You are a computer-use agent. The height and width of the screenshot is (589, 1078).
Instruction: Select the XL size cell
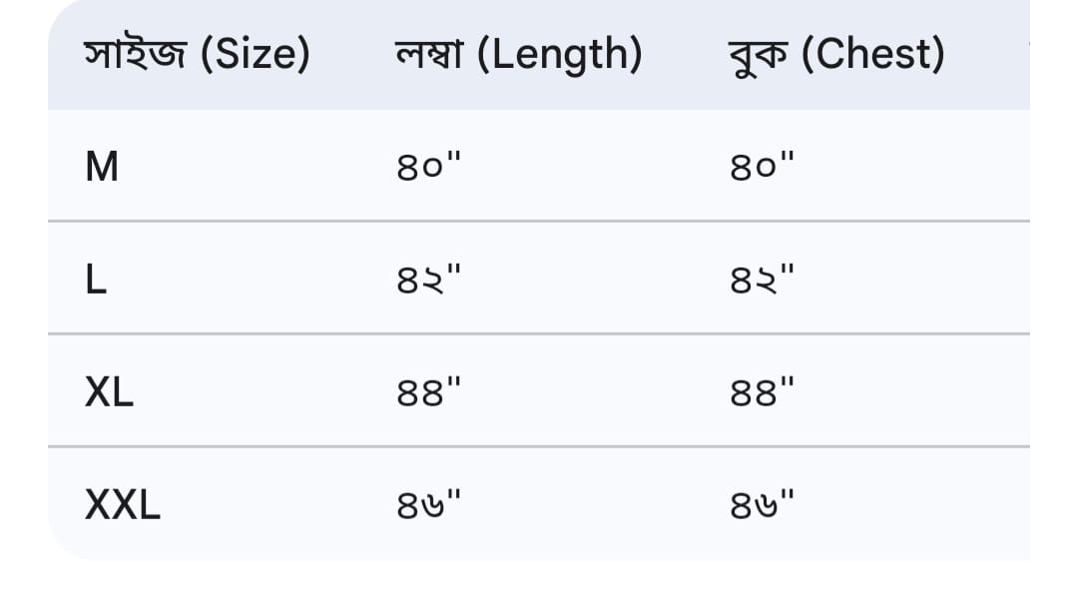(110, 392)
